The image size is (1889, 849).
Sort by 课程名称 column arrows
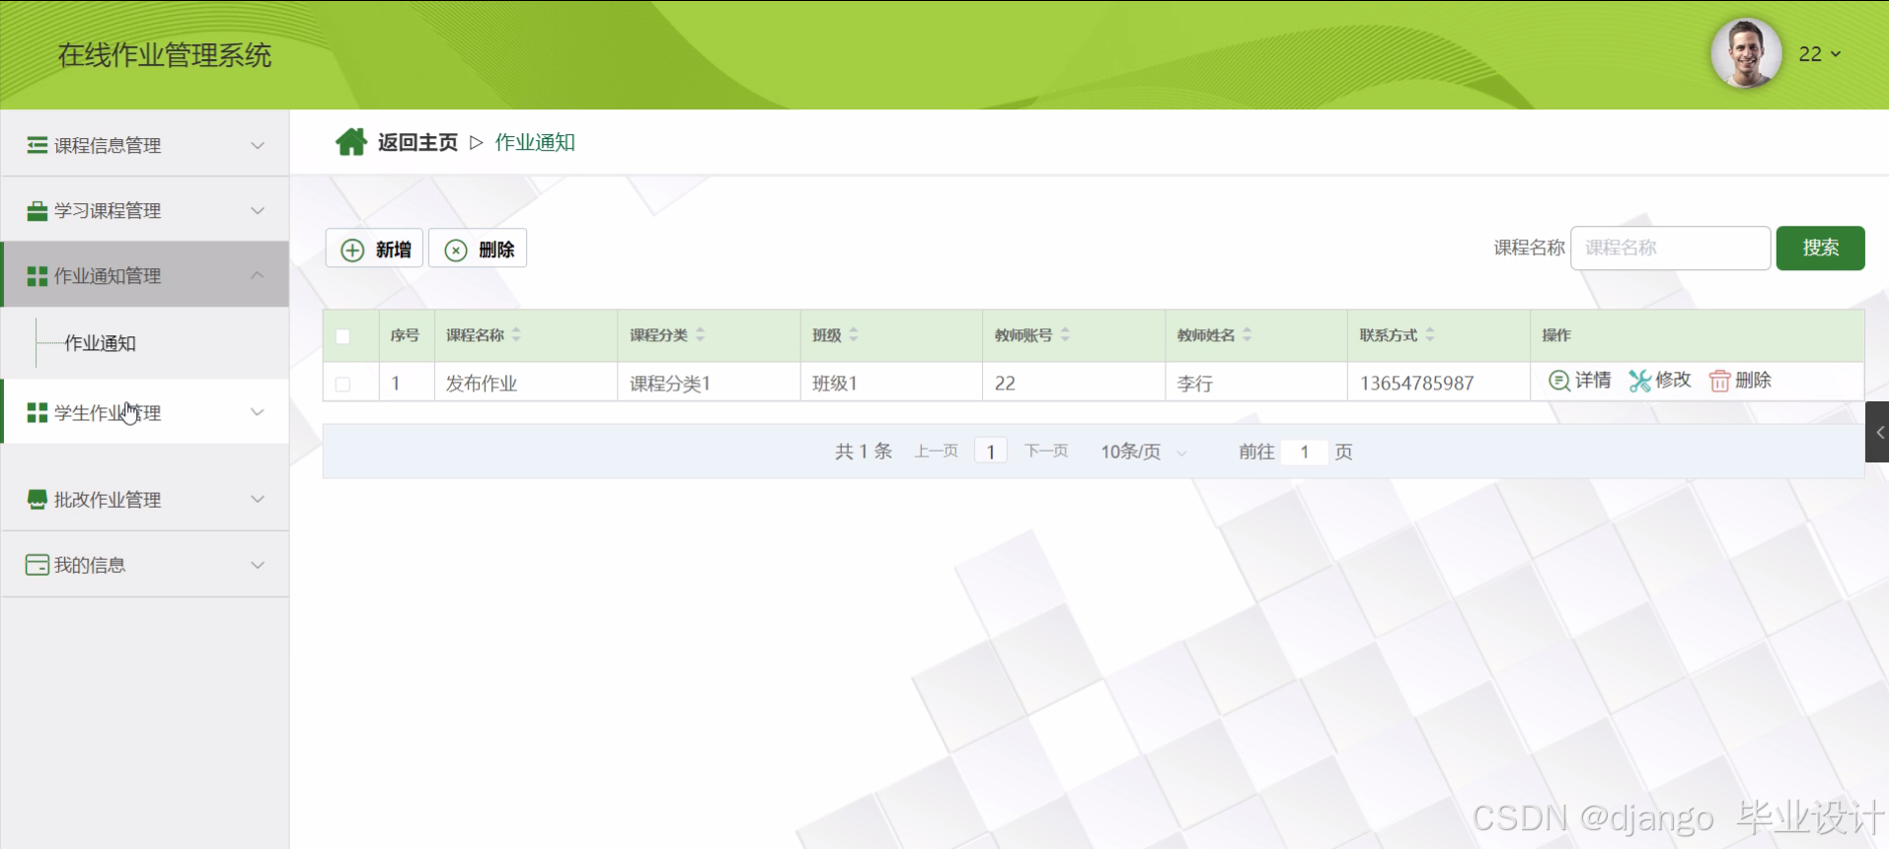tap(516, 335)
